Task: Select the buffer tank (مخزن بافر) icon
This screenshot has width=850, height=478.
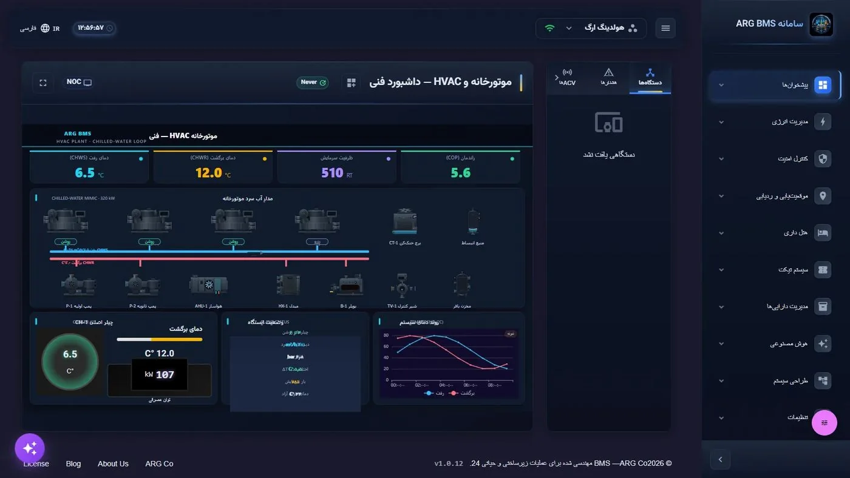Action: (x=463, y=284)
